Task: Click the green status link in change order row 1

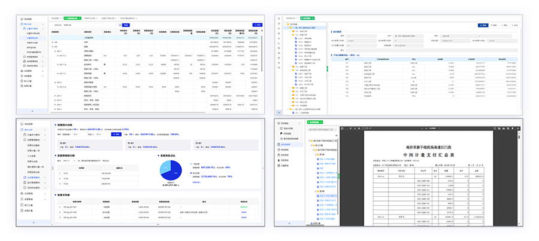Action: coord(244,207)
